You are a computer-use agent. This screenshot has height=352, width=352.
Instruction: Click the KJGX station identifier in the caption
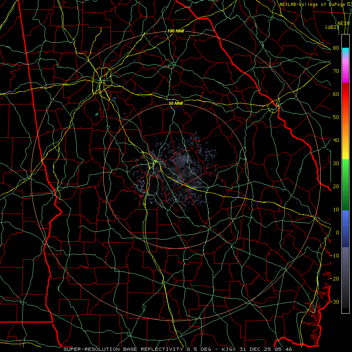click(229, 349)
